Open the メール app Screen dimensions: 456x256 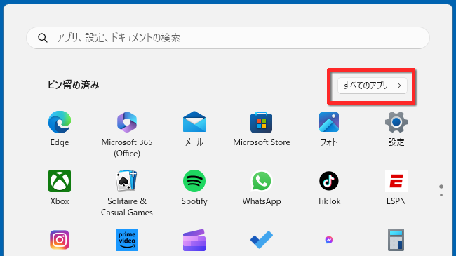click(194, 122)
